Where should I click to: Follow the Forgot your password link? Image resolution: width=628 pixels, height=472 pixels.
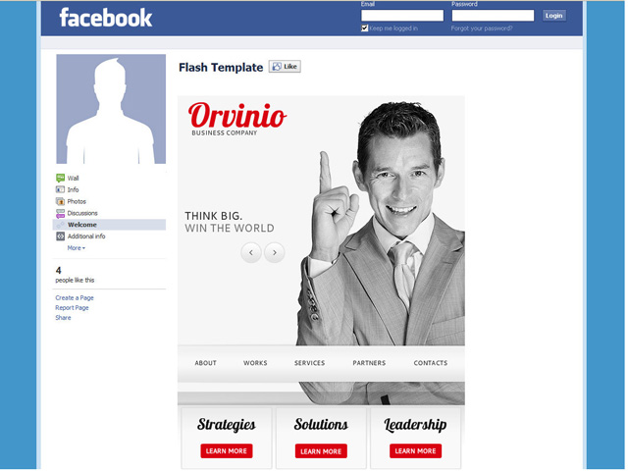point(482,28)
